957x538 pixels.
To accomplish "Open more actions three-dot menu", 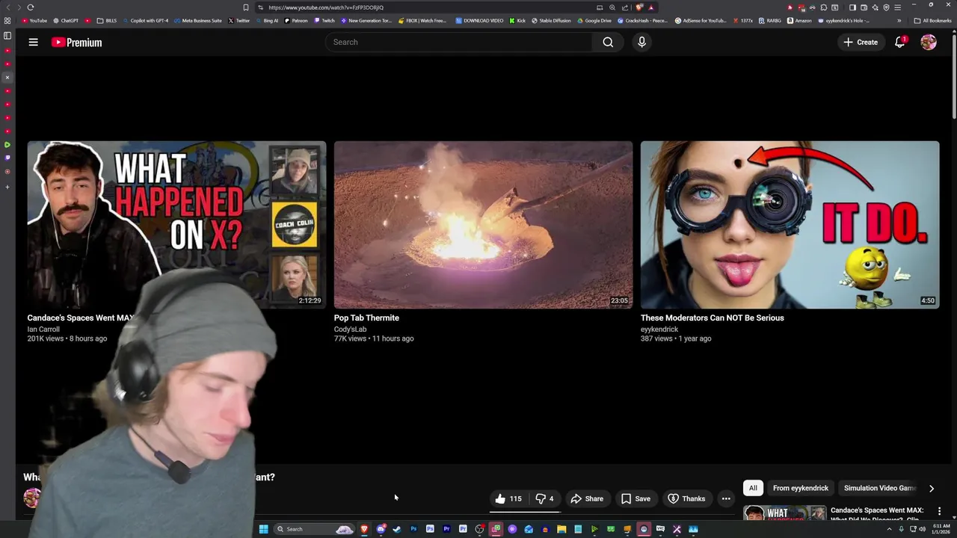I will click(726, 498).
